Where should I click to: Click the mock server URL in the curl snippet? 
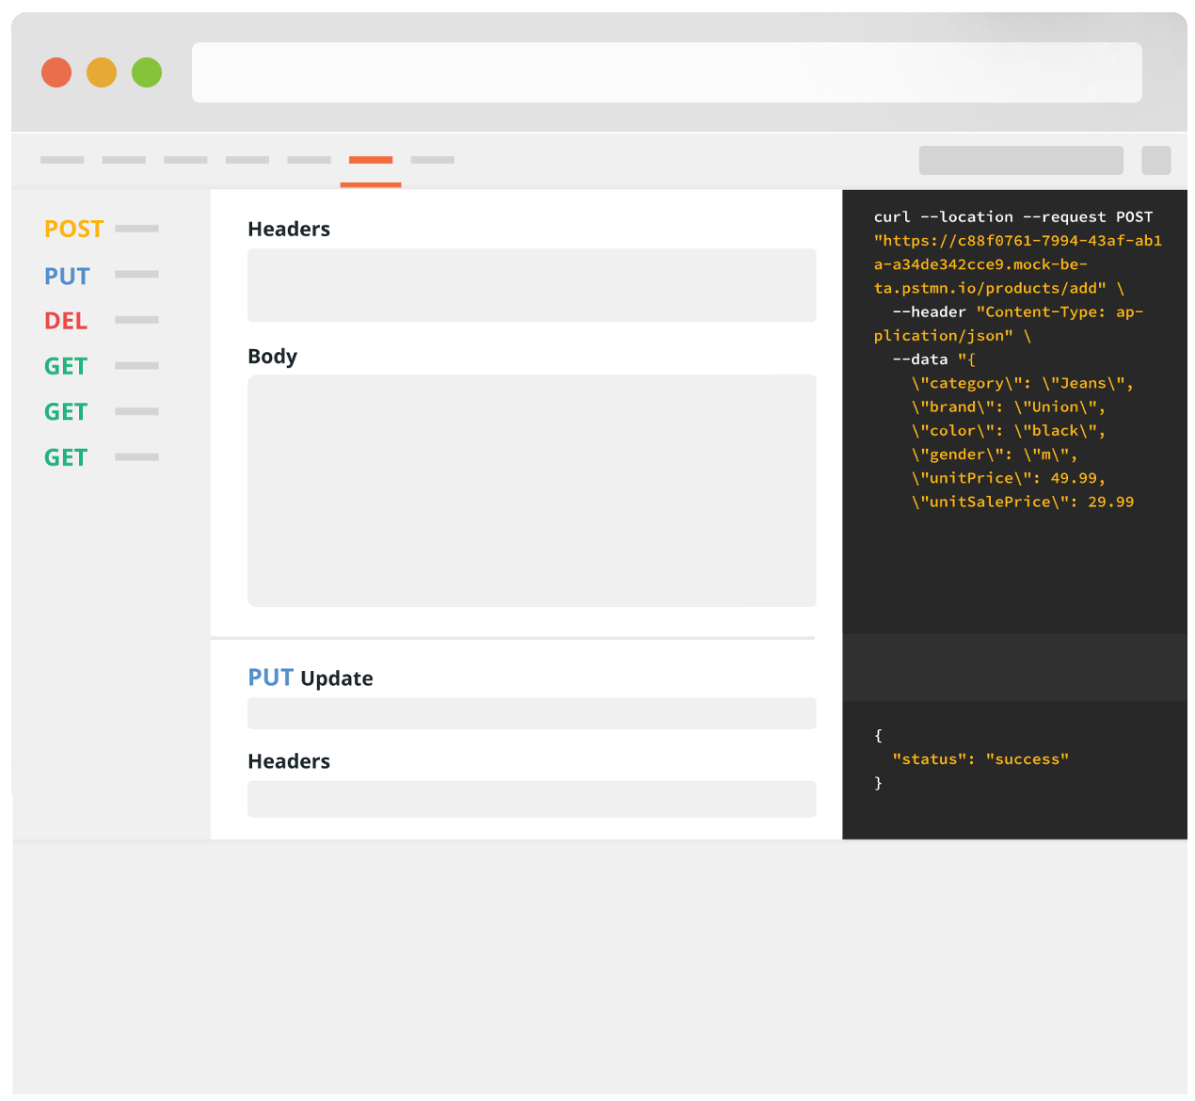pos(1016,264)
